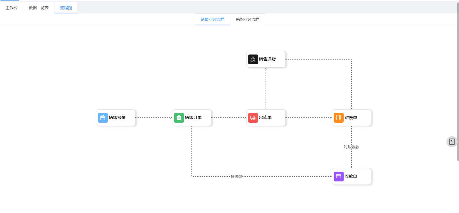459x213 pixels.
Task: Click the 对账收款 edge label
Action: [x=351, y=147]
